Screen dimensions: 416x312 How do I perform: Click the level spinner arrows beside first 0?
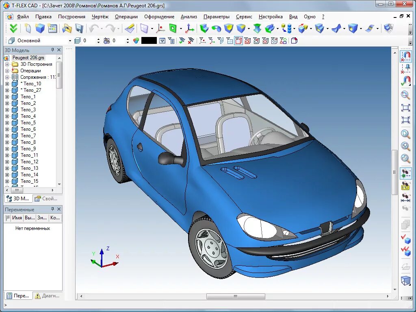click(99, 41)
